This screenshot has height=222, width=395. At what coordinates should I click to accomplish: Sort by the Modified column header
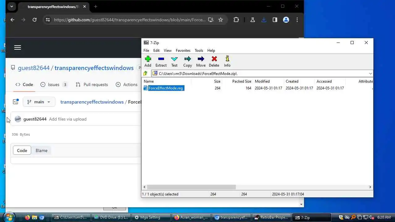[x=268, y=81]
